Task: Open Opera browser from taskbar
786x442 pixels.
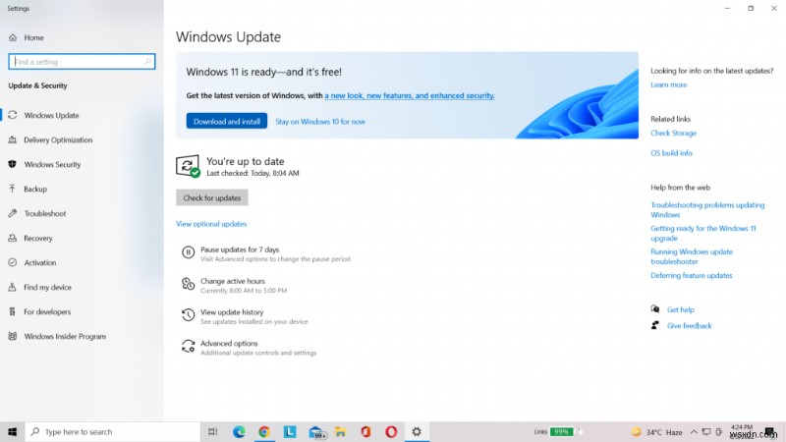Action: [x=391, y=431]
